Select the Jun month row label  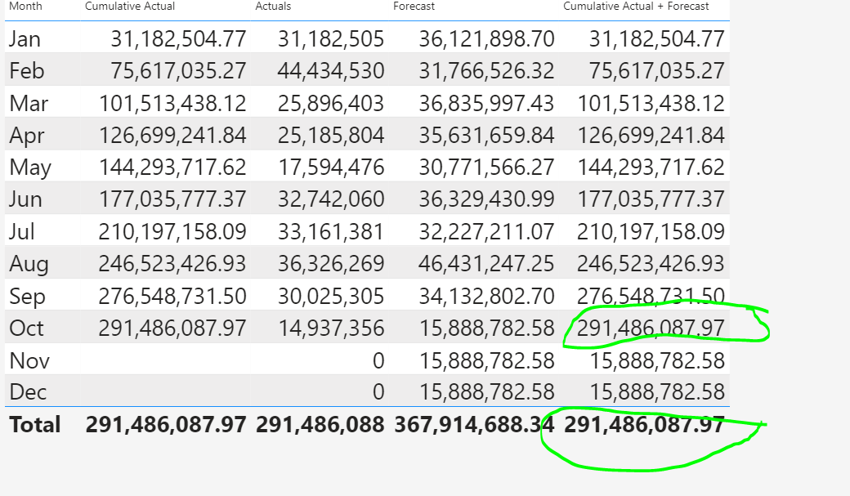(x=25, y=199)
